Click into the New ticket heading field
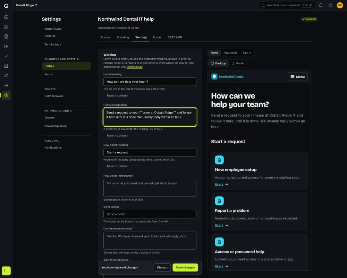Image resolution: width=347 pixels, height=278 pixels. click(x=150, y=152)
